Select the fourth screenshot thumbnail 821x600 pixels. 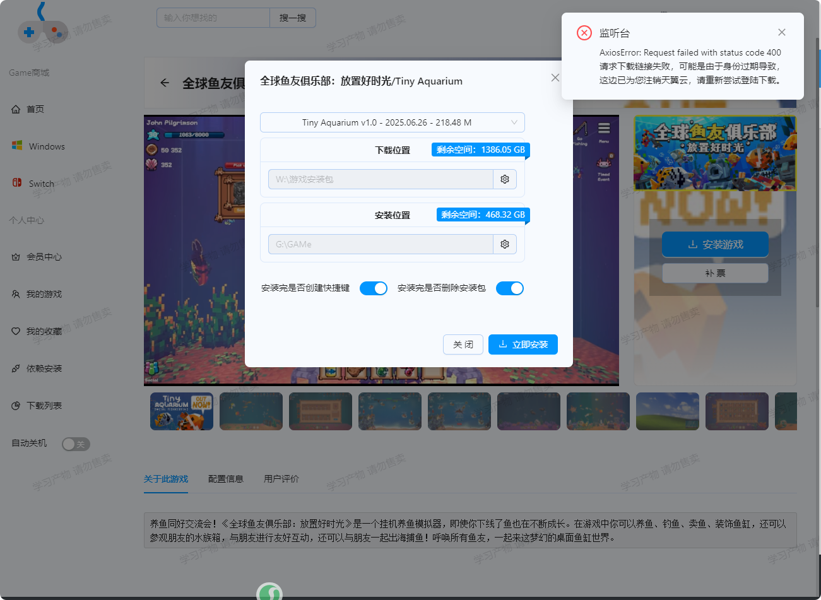[x=390, y=411]
